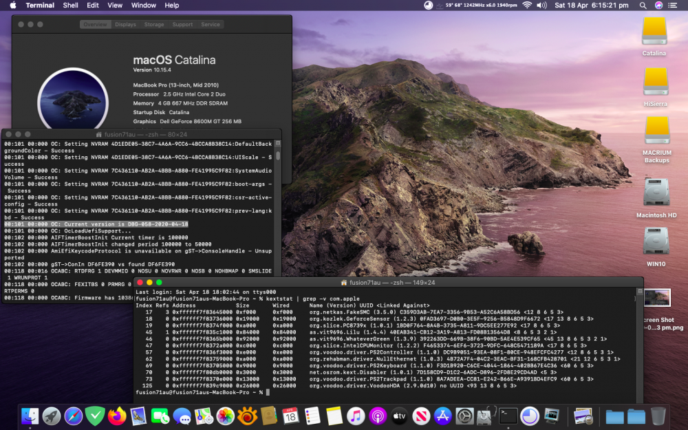
Task: Open the View menu
Action: click(115, 6)
